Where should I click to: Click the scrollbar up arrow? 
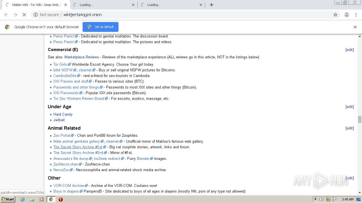[360, 36]
